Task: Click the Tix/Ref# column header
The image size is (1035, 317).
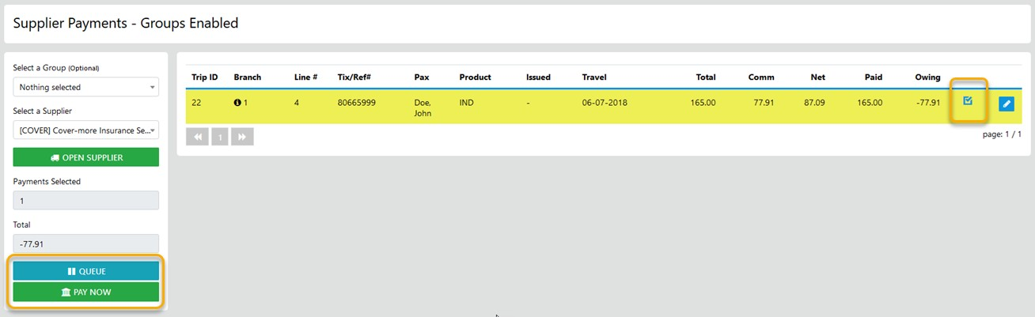Action: coord(354,77)
